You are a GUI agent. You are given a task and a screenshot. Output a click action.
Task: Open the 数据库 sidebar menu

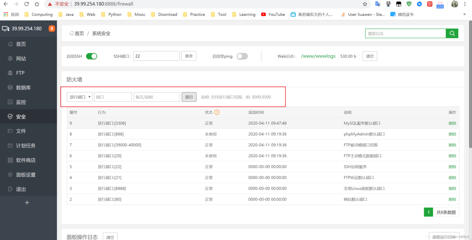(x=23, y=88)
